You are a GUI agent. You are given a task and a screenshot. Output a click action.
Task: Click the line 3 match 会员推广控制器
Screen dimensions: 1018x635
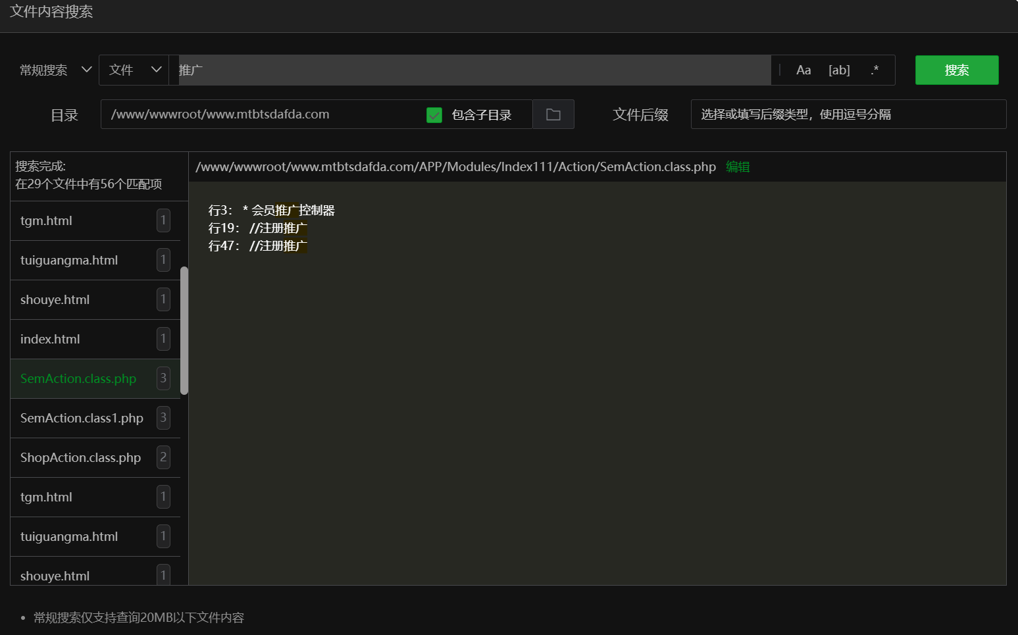click(x=292, y=211)
